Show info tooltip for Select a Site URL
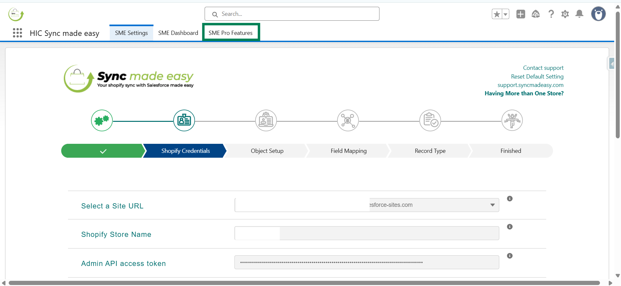This screenshot has height=286, width=621. click(x=510, y=198)
